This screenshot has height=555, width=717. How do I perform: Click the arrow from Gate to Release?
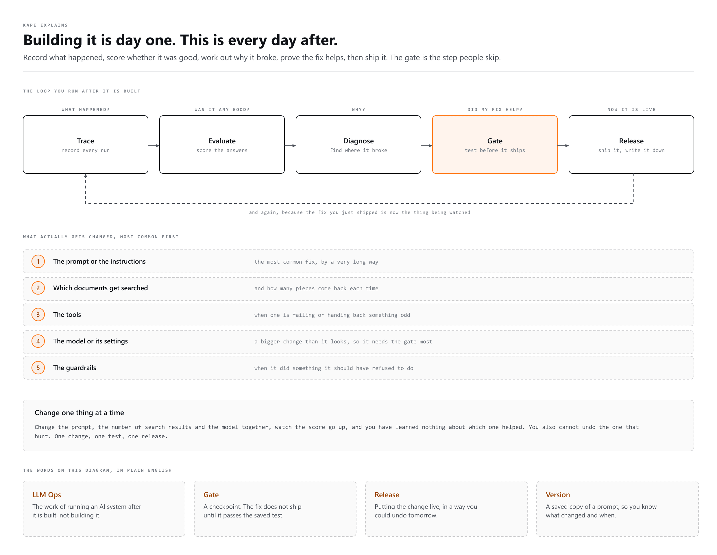pyautogui.click(x=563, y=146)
